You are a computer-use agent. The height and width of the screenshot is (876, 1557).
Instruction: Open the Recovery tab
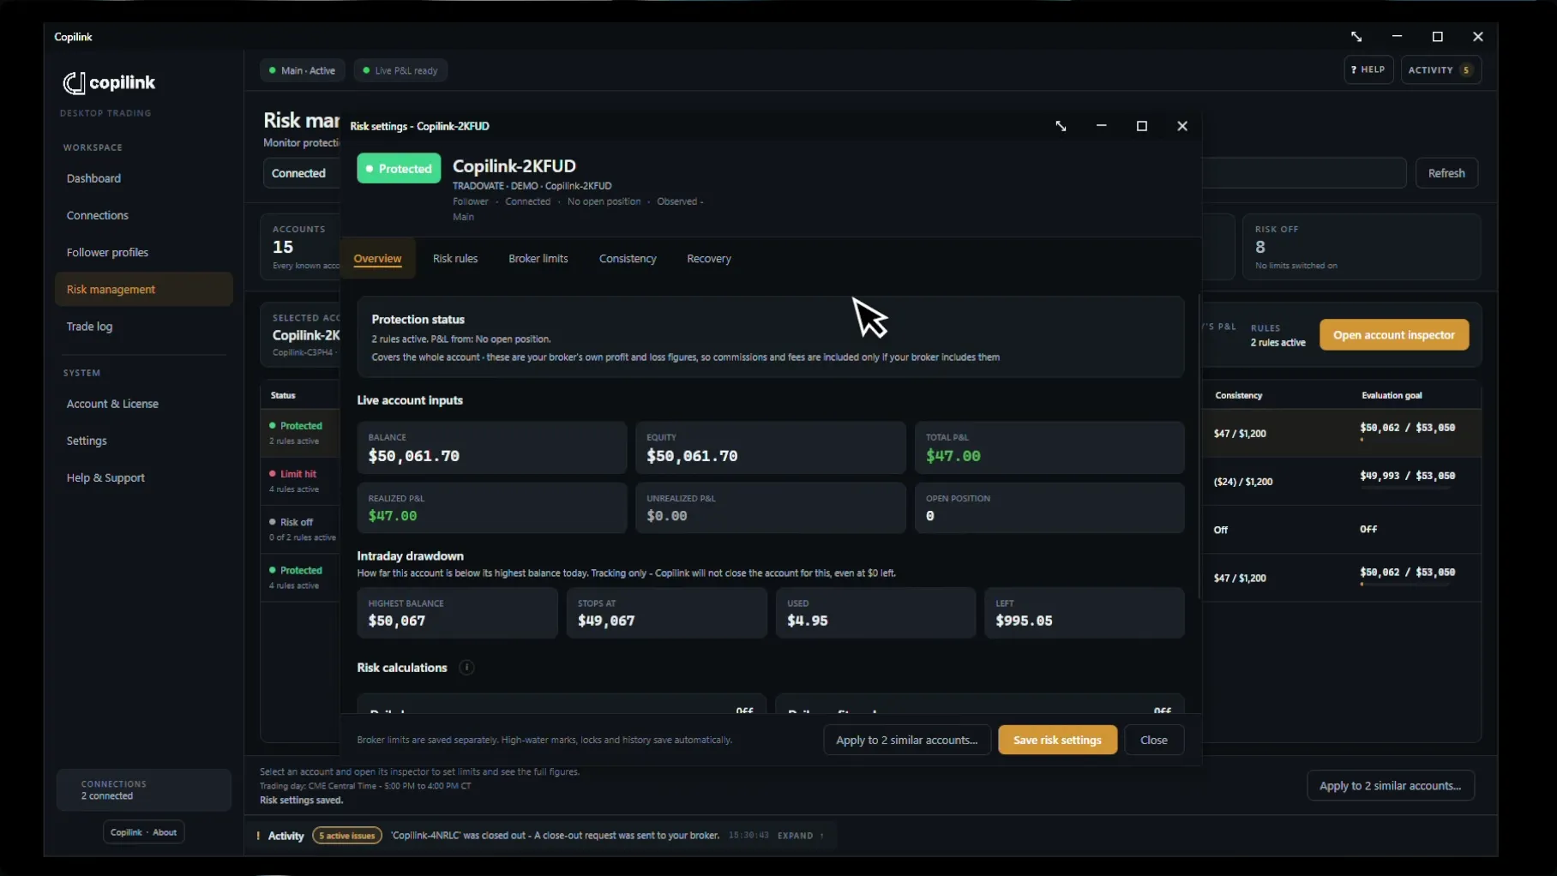click(x=709, y=259)
